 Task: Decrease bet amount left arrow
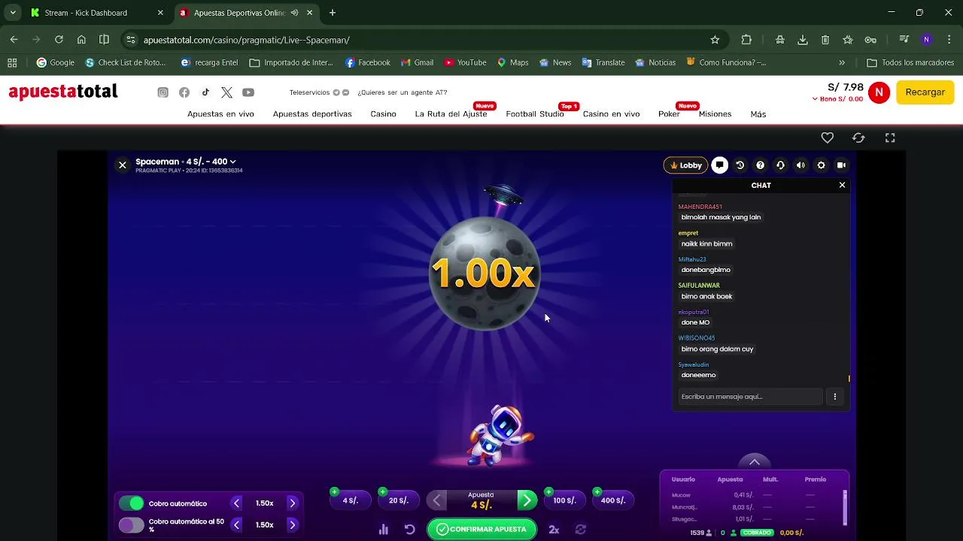pyautogui.click(x=436, y=500)
